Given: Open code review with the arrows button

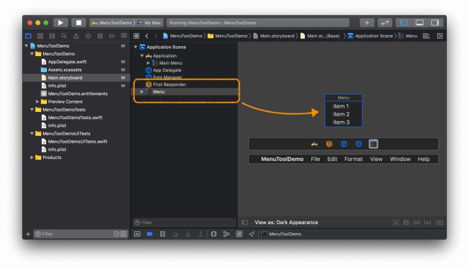Looking at the screenshot, I should point(385,23).
